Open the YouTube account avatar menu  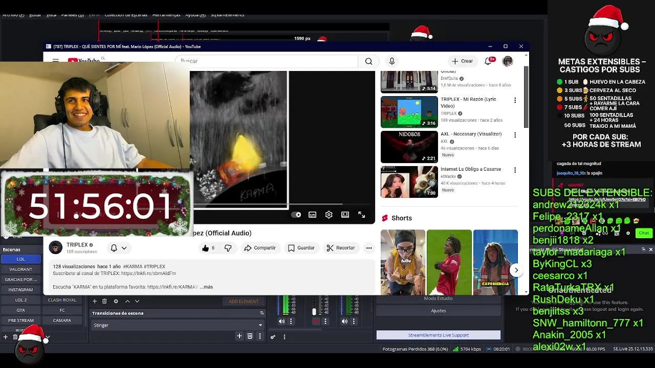click(508, 61)
